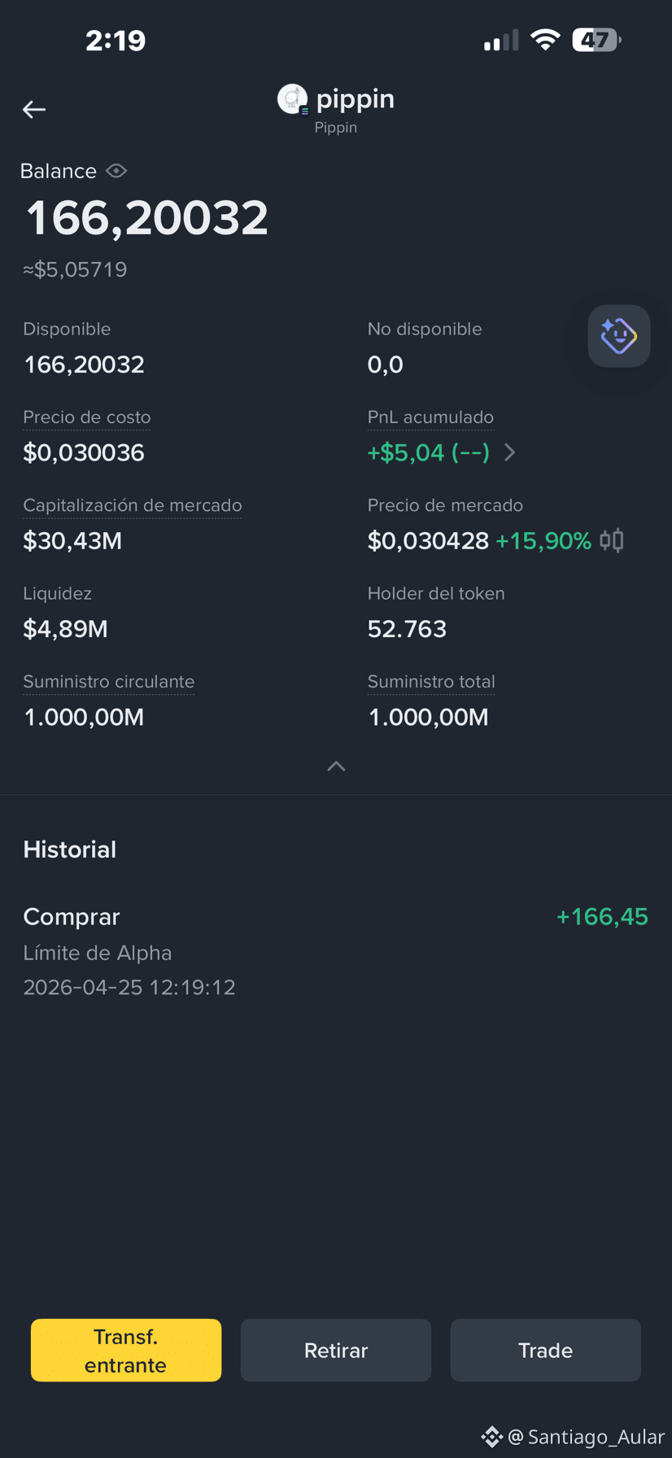Open candlestick chart icon next to price
Screen dimensions: 672x1458
click(612, 540)
